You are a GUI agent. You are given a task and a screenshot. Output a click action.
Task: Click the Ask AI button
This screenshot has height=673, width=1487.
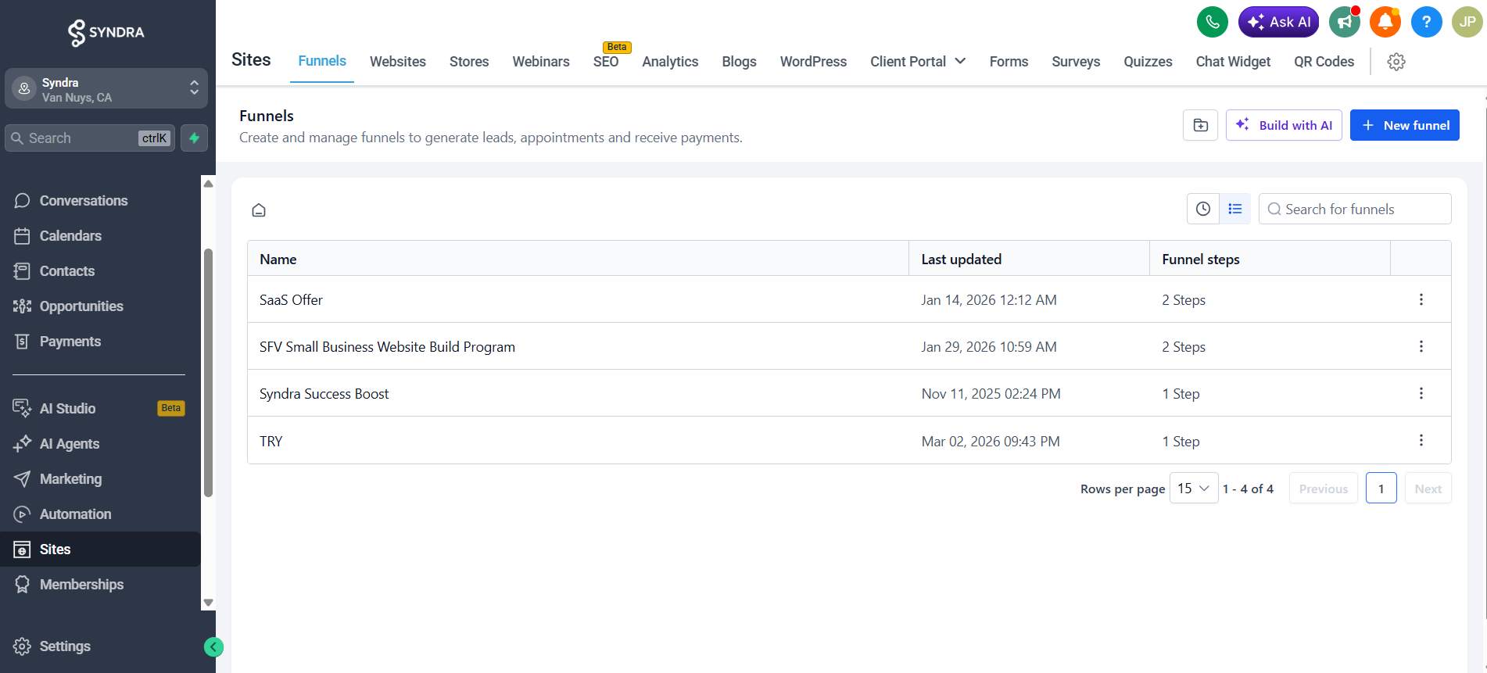[x=1278, y=22]
